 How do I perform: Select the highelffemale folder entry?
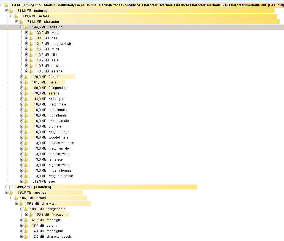click(x=59, y=165)
